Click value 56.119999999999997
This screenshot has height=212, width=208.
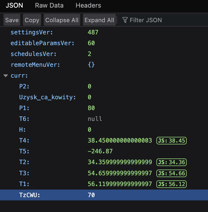tap(120, 184)
